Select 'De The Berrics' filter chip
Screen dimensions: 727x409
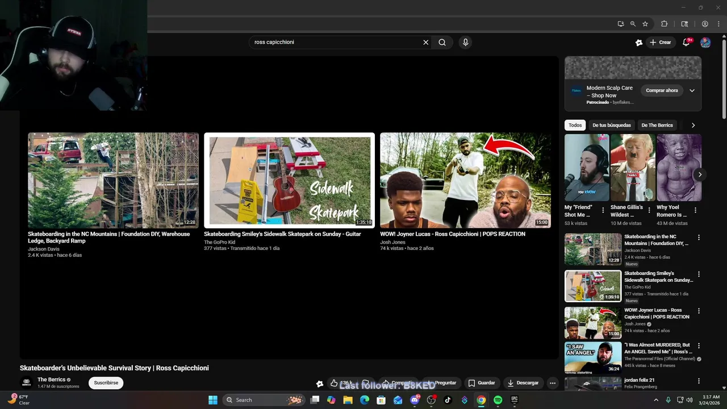657,125
